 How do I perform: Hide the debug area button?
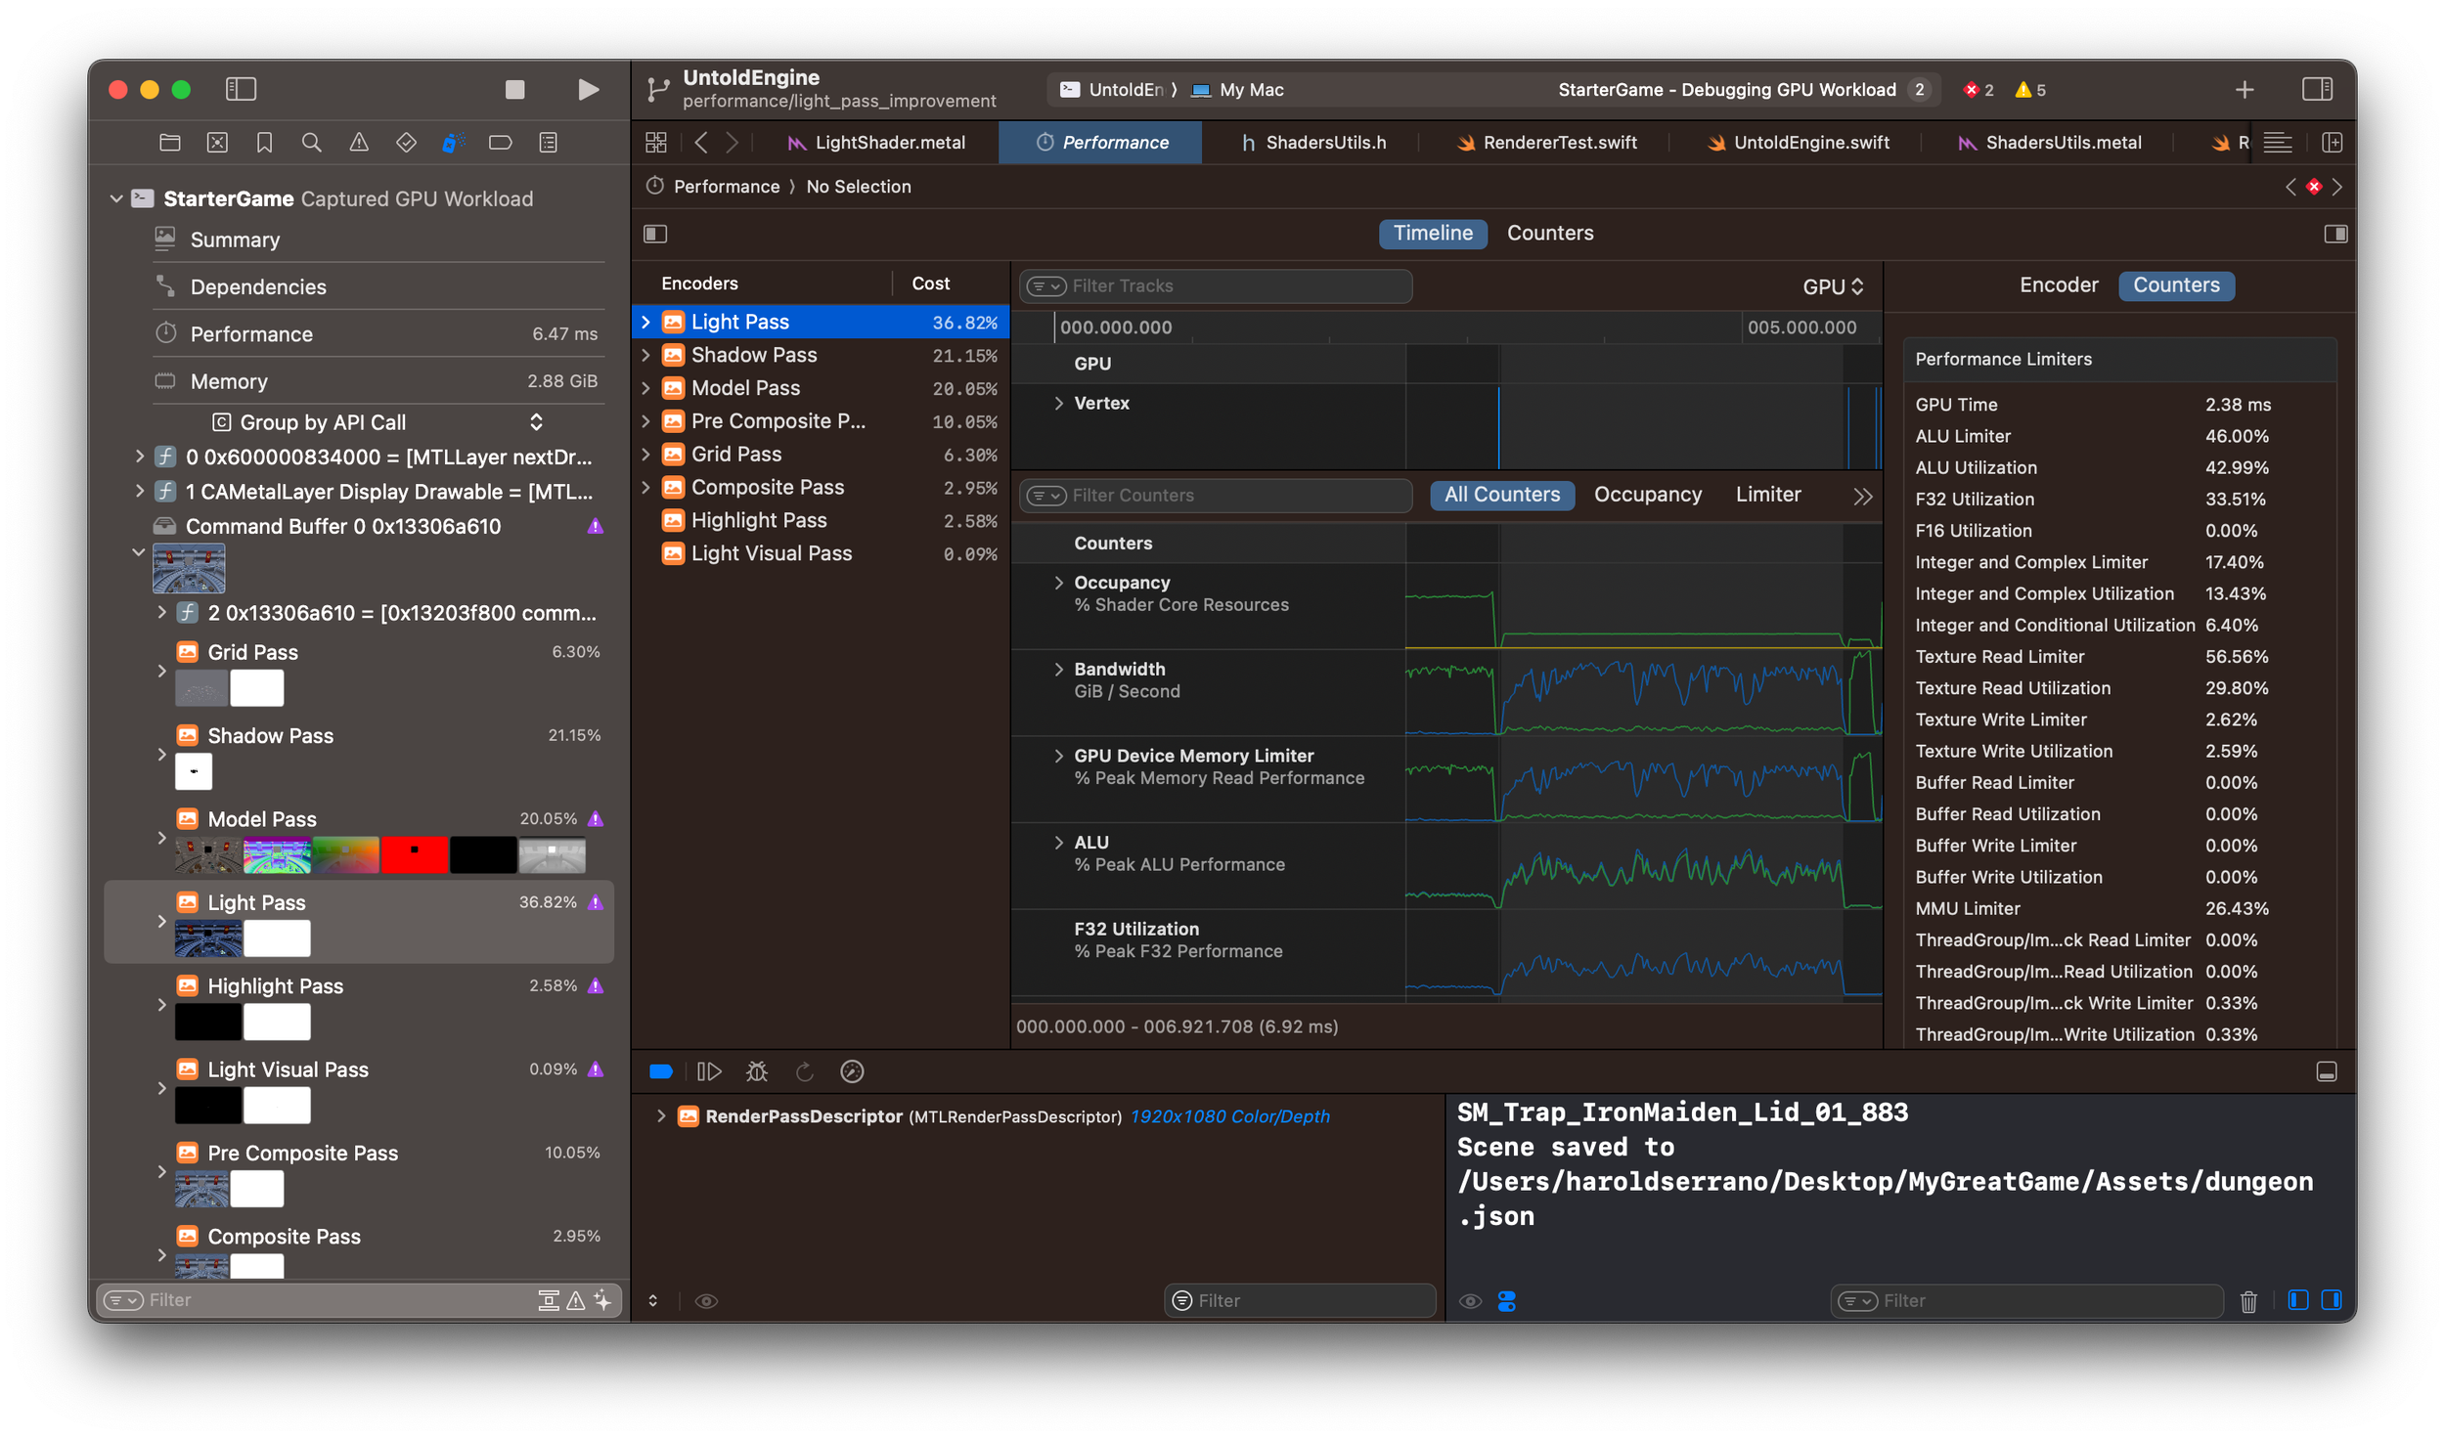click(2327, 1072)
